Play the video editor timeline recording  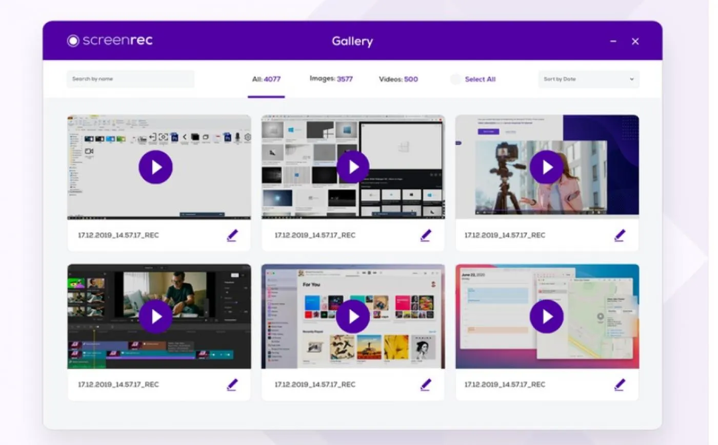pos(155,316)
